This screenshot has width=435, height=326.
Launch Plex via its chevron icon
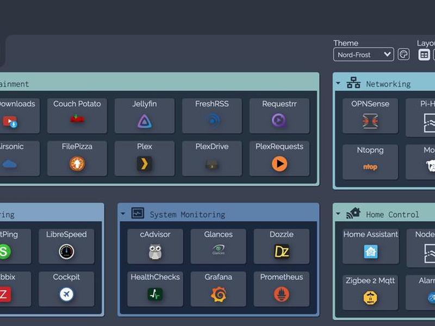144,164
